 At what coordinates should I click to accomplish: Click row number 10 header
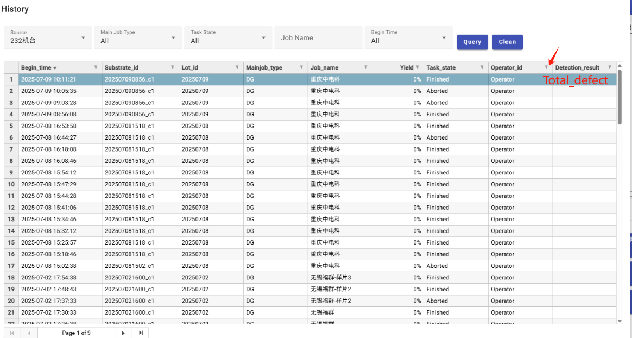pos(11,184)
